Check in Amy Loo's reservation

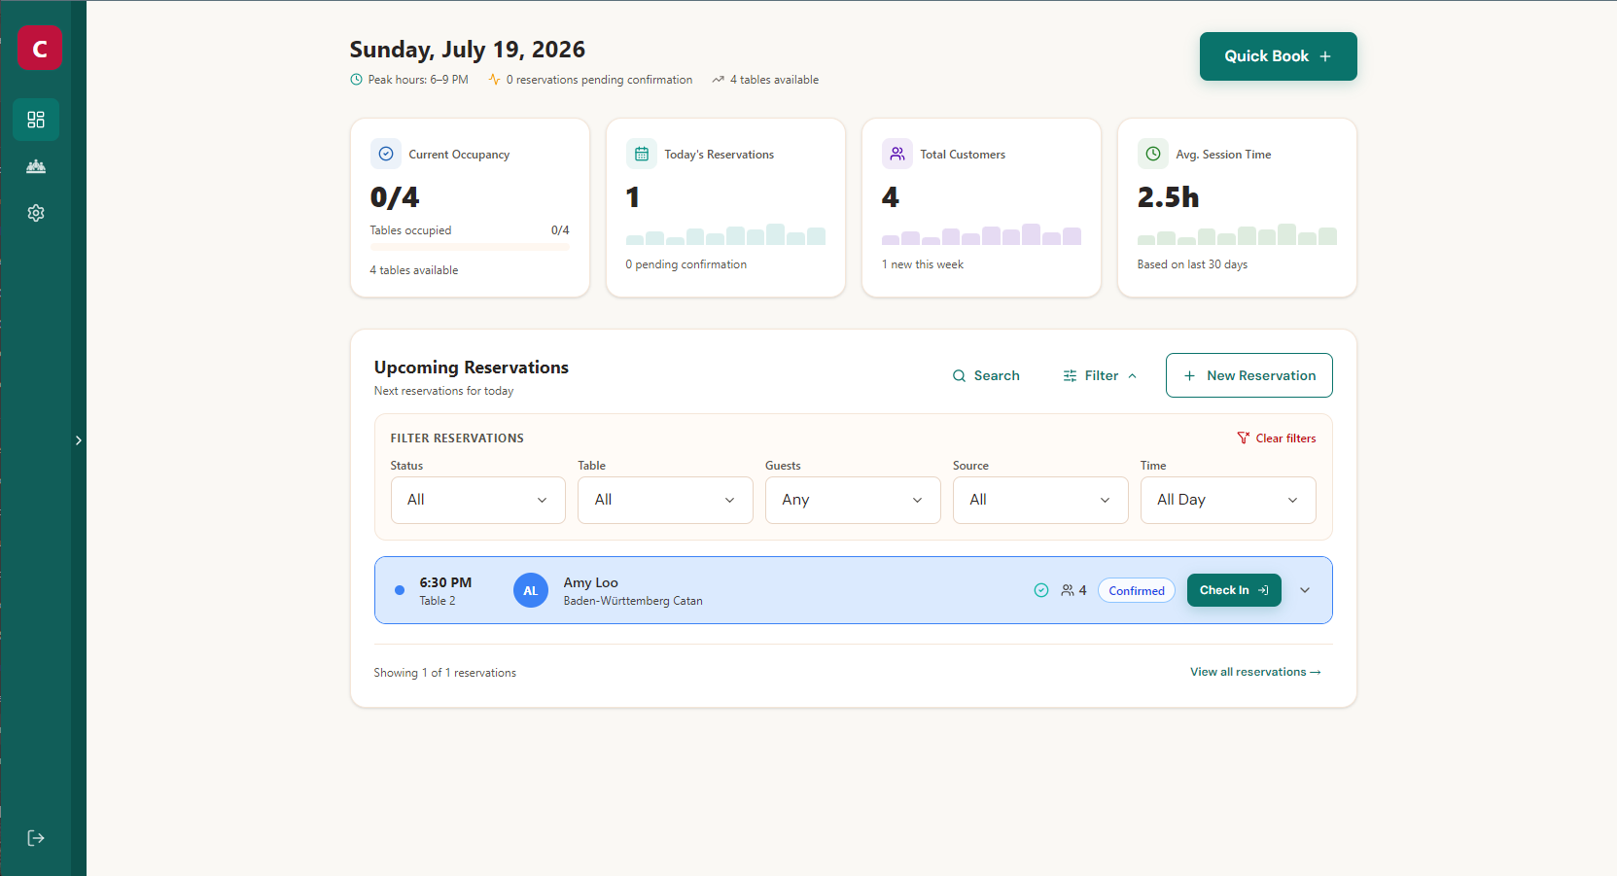(1234, 590)
